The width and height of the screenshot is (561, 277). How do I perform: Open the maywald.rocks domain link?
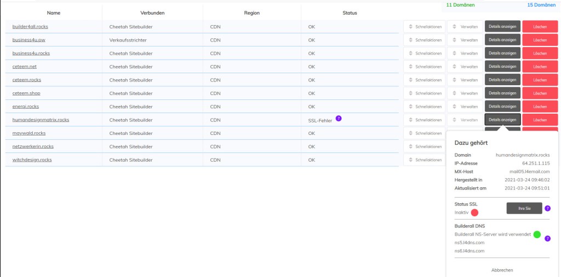pos(29,133)
